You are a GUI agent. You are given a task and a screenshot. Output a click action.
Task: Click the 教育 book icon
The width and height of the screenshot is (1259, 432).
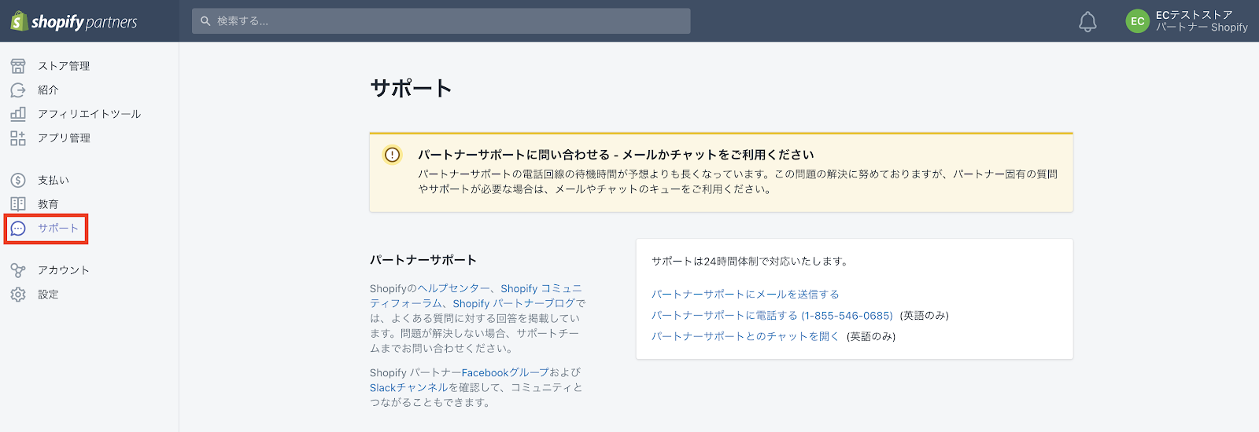point(18,204)
